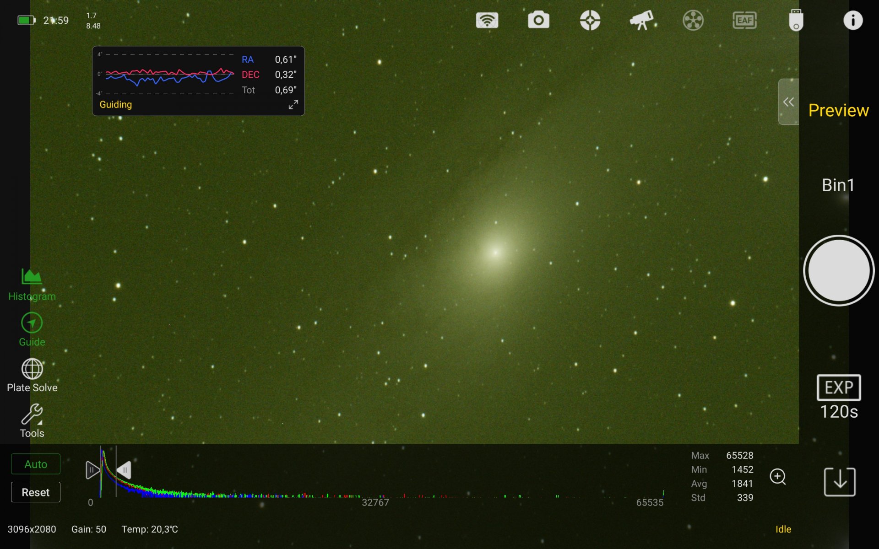Click the download image icon
Image resolution: width=879 pixels, height=549 pixels.
pyautogui.click(x=840, y=482)
